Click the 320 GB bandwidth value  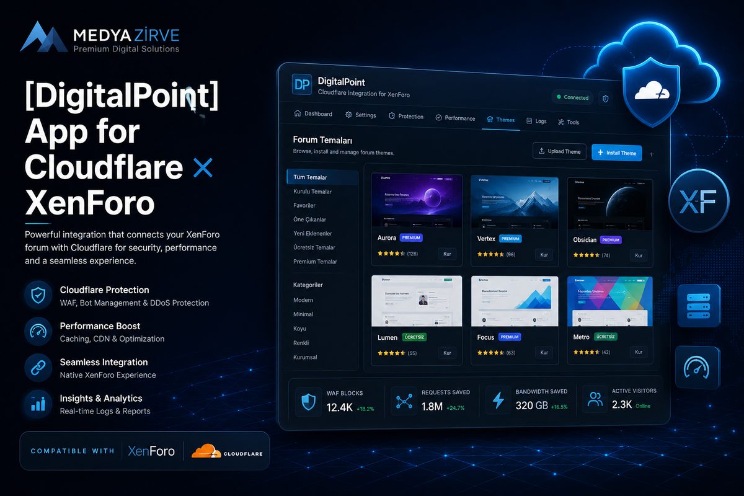(x=532, y=406)
